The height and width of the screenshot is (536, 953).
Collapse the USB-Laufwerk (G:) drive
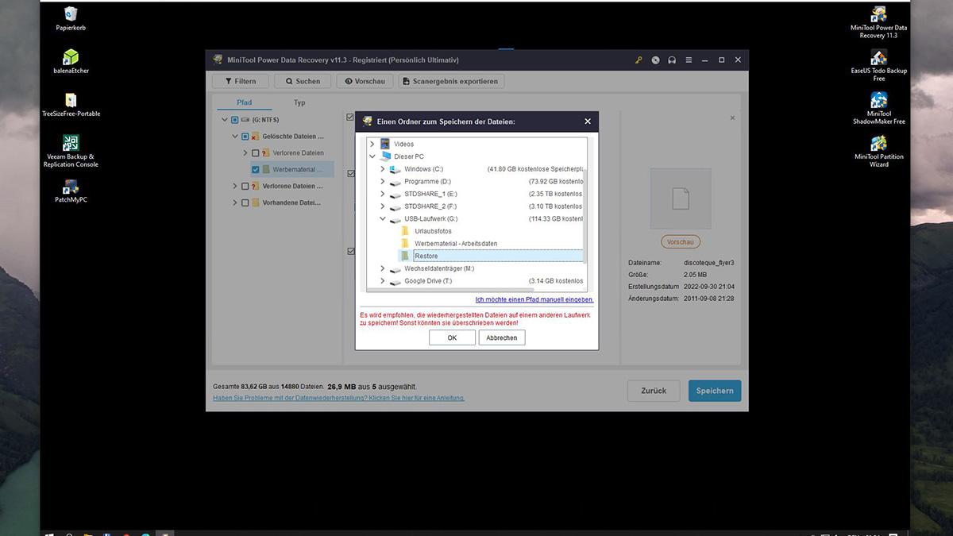click(x=382, y=218)
